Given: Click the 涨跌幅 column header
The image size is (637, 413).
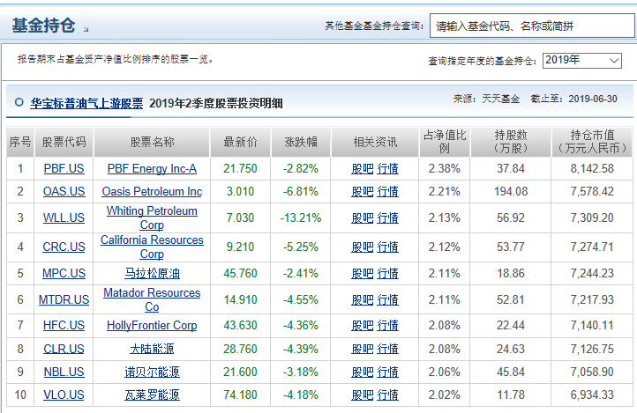Looking at the screenshot, I should pyautogui.click(x=301, y=142).
